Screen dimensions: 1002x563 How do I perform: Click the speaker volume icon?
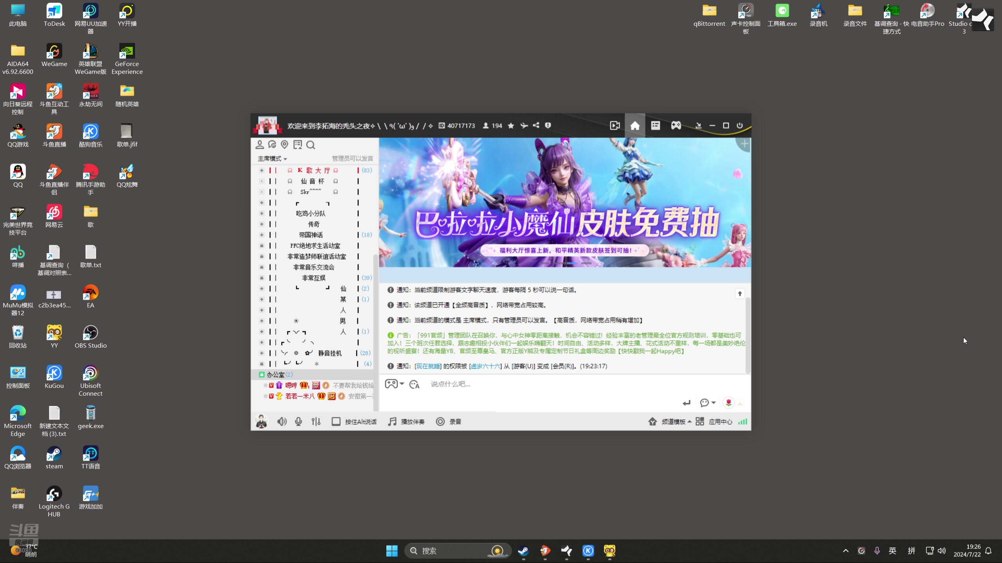point(282,421)
